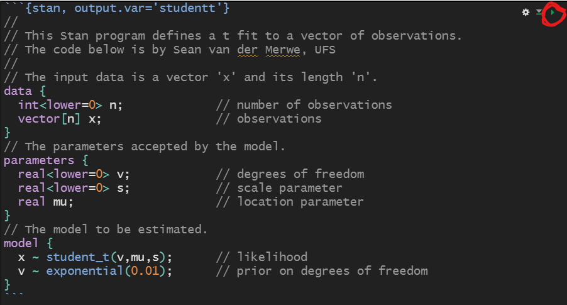The image size is (567, 305).
Task: Click the 'vector[n] x;' declaration
Action: point(60,119)
